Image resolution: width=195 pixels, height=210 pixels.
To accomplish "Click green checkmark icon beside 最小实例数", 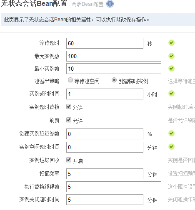I will [x=172, y=69].
